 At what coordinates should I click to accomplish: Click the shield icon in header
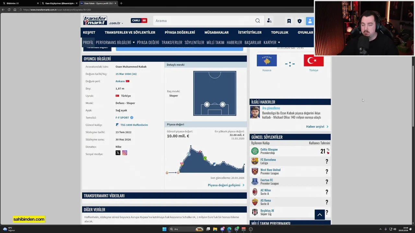tap(300, 21)
